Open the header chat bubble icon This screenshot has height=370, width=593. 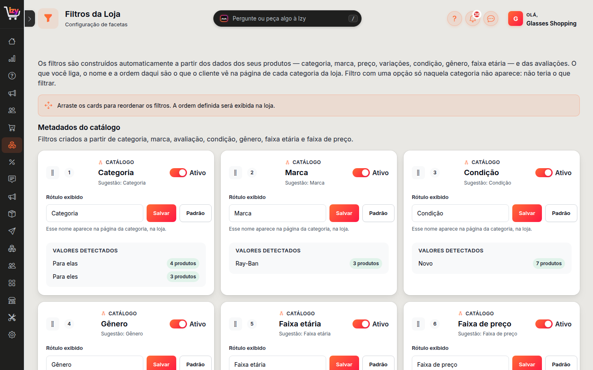[x=491, y=18]
